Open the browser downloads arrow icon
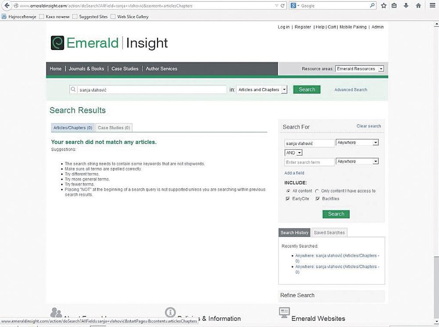The height and width of the screenshot is (327, 439). [406, 6]
